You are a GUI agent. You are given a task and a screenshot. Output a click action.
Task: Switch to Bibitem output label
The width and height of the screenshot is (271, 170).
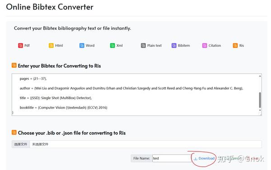[x=184, y=46]
